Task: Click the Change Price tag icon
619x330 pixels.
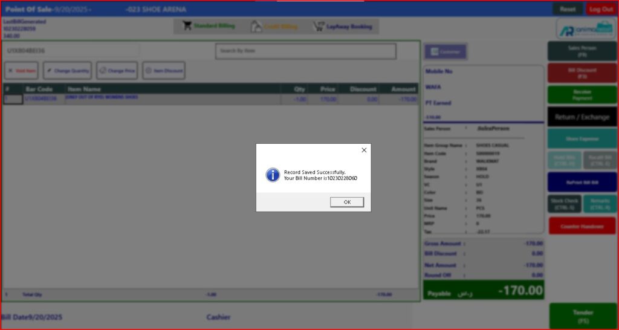Action: [x=103, y=71]
